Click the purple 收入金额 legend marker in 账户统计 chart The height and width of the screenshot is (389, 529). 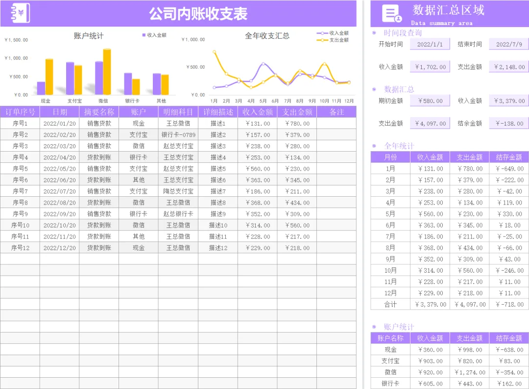coord(144,35)
